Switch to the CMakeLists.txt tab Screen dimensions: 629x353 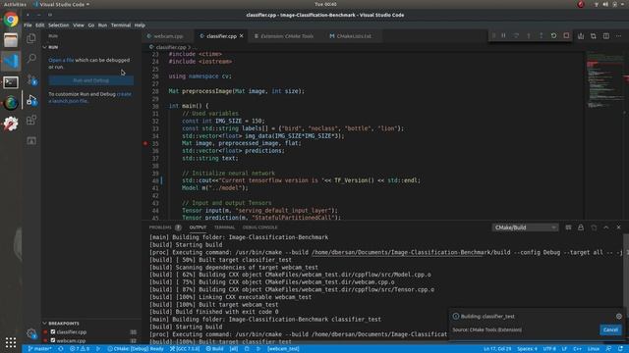[353, 36]
